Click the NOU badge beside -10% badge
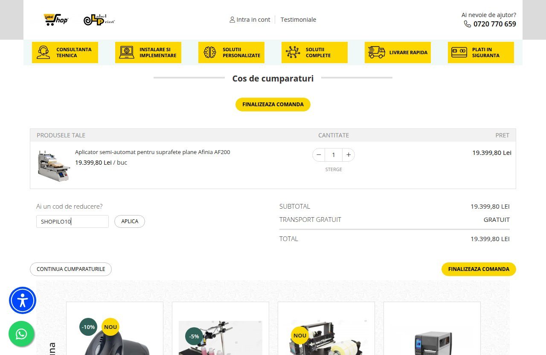Screen dimensions: 546x355 [110, 327]
